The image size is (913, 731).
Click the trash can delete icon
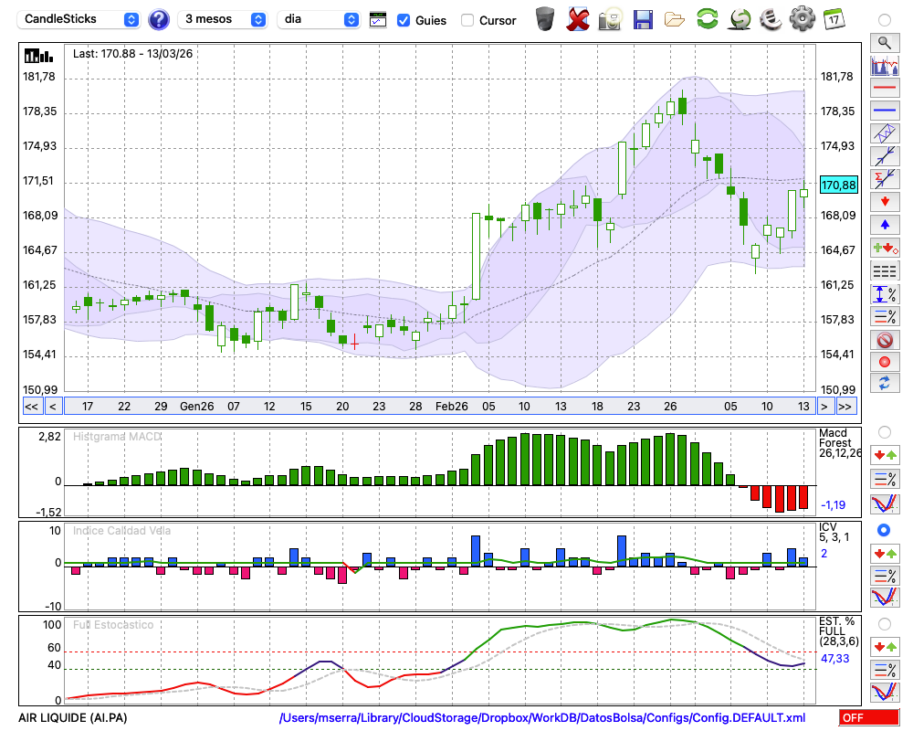(545, 19)
